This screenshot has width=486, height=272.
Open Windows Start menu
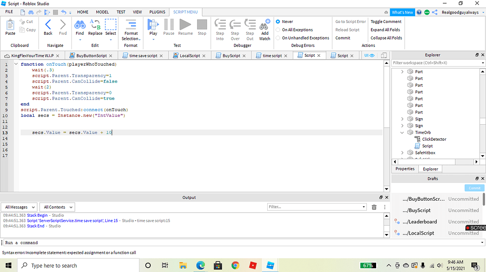pos(8,265)
